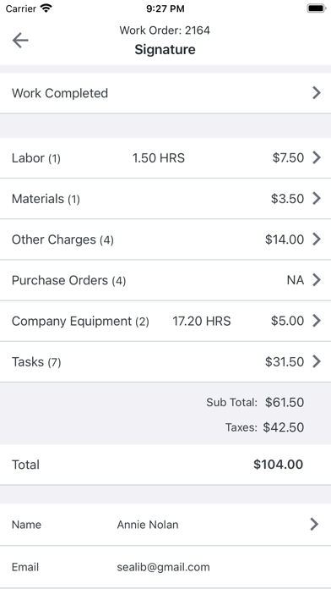Tap the Tasks $31.50 amount
This screenshot has width=331, height=589.
coord(285,361)
